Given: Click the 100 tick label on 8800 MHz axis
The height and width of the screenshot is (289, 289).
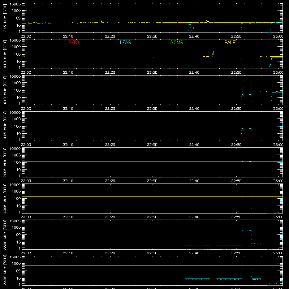Looking at the screenshot, I should tap(17, 235).
